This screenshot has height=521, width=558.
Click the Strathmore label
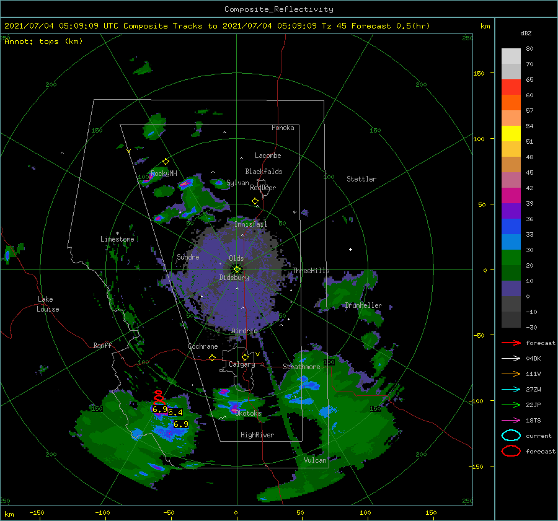coord(301,367)
